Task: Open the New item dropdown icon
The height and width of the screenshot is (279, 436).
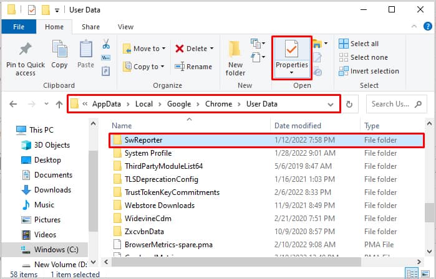Action: 258,44
